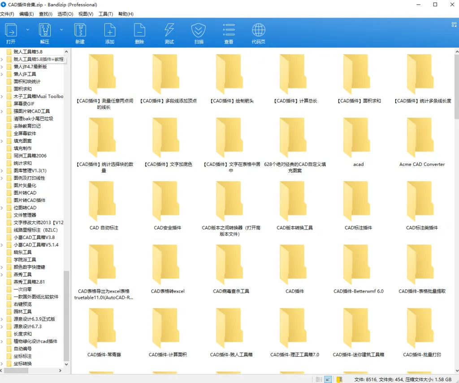The width and height of the screenshot is (459, 383).
Task: Select 一款国外图纸比较软件 in the folder tree
Action: coord(36,297)
